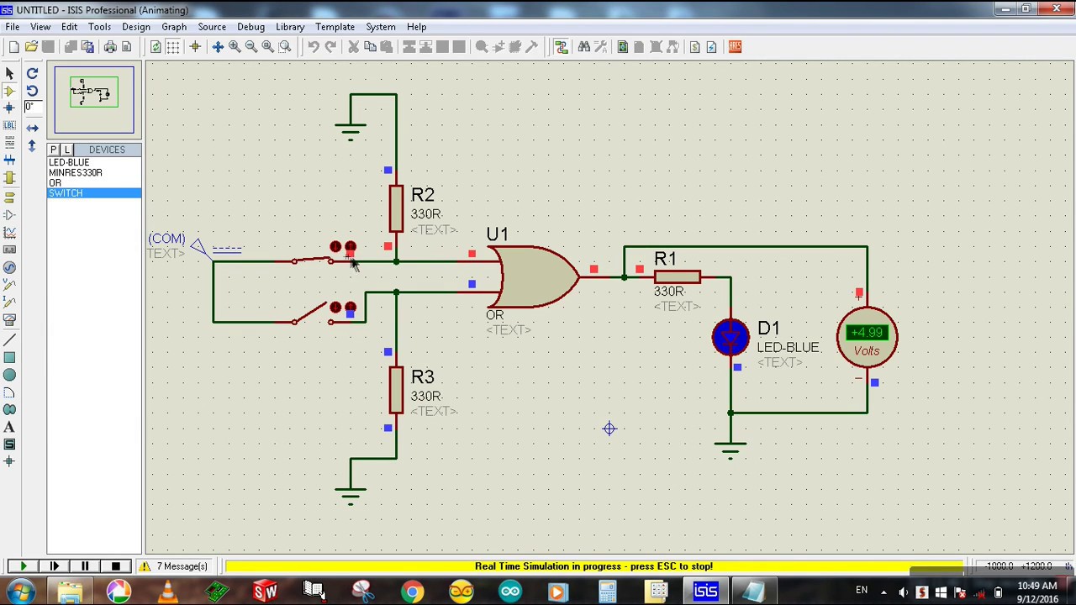Zoom to view the entire sheet
Viewport: 1076px width, 605px height.
tap(268, 47)
